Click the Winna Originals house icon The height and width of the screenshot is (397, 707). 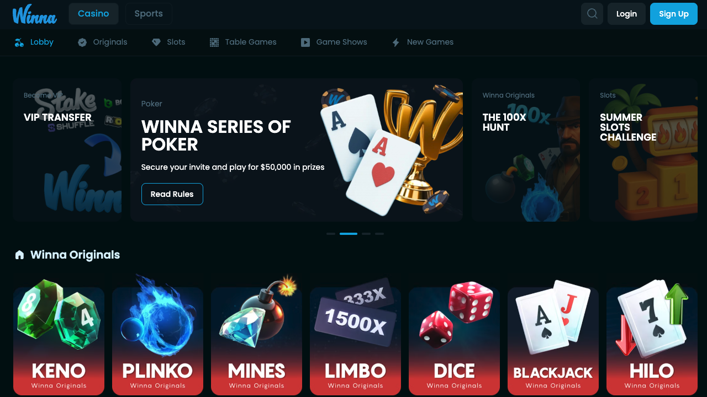pos(20,255)
